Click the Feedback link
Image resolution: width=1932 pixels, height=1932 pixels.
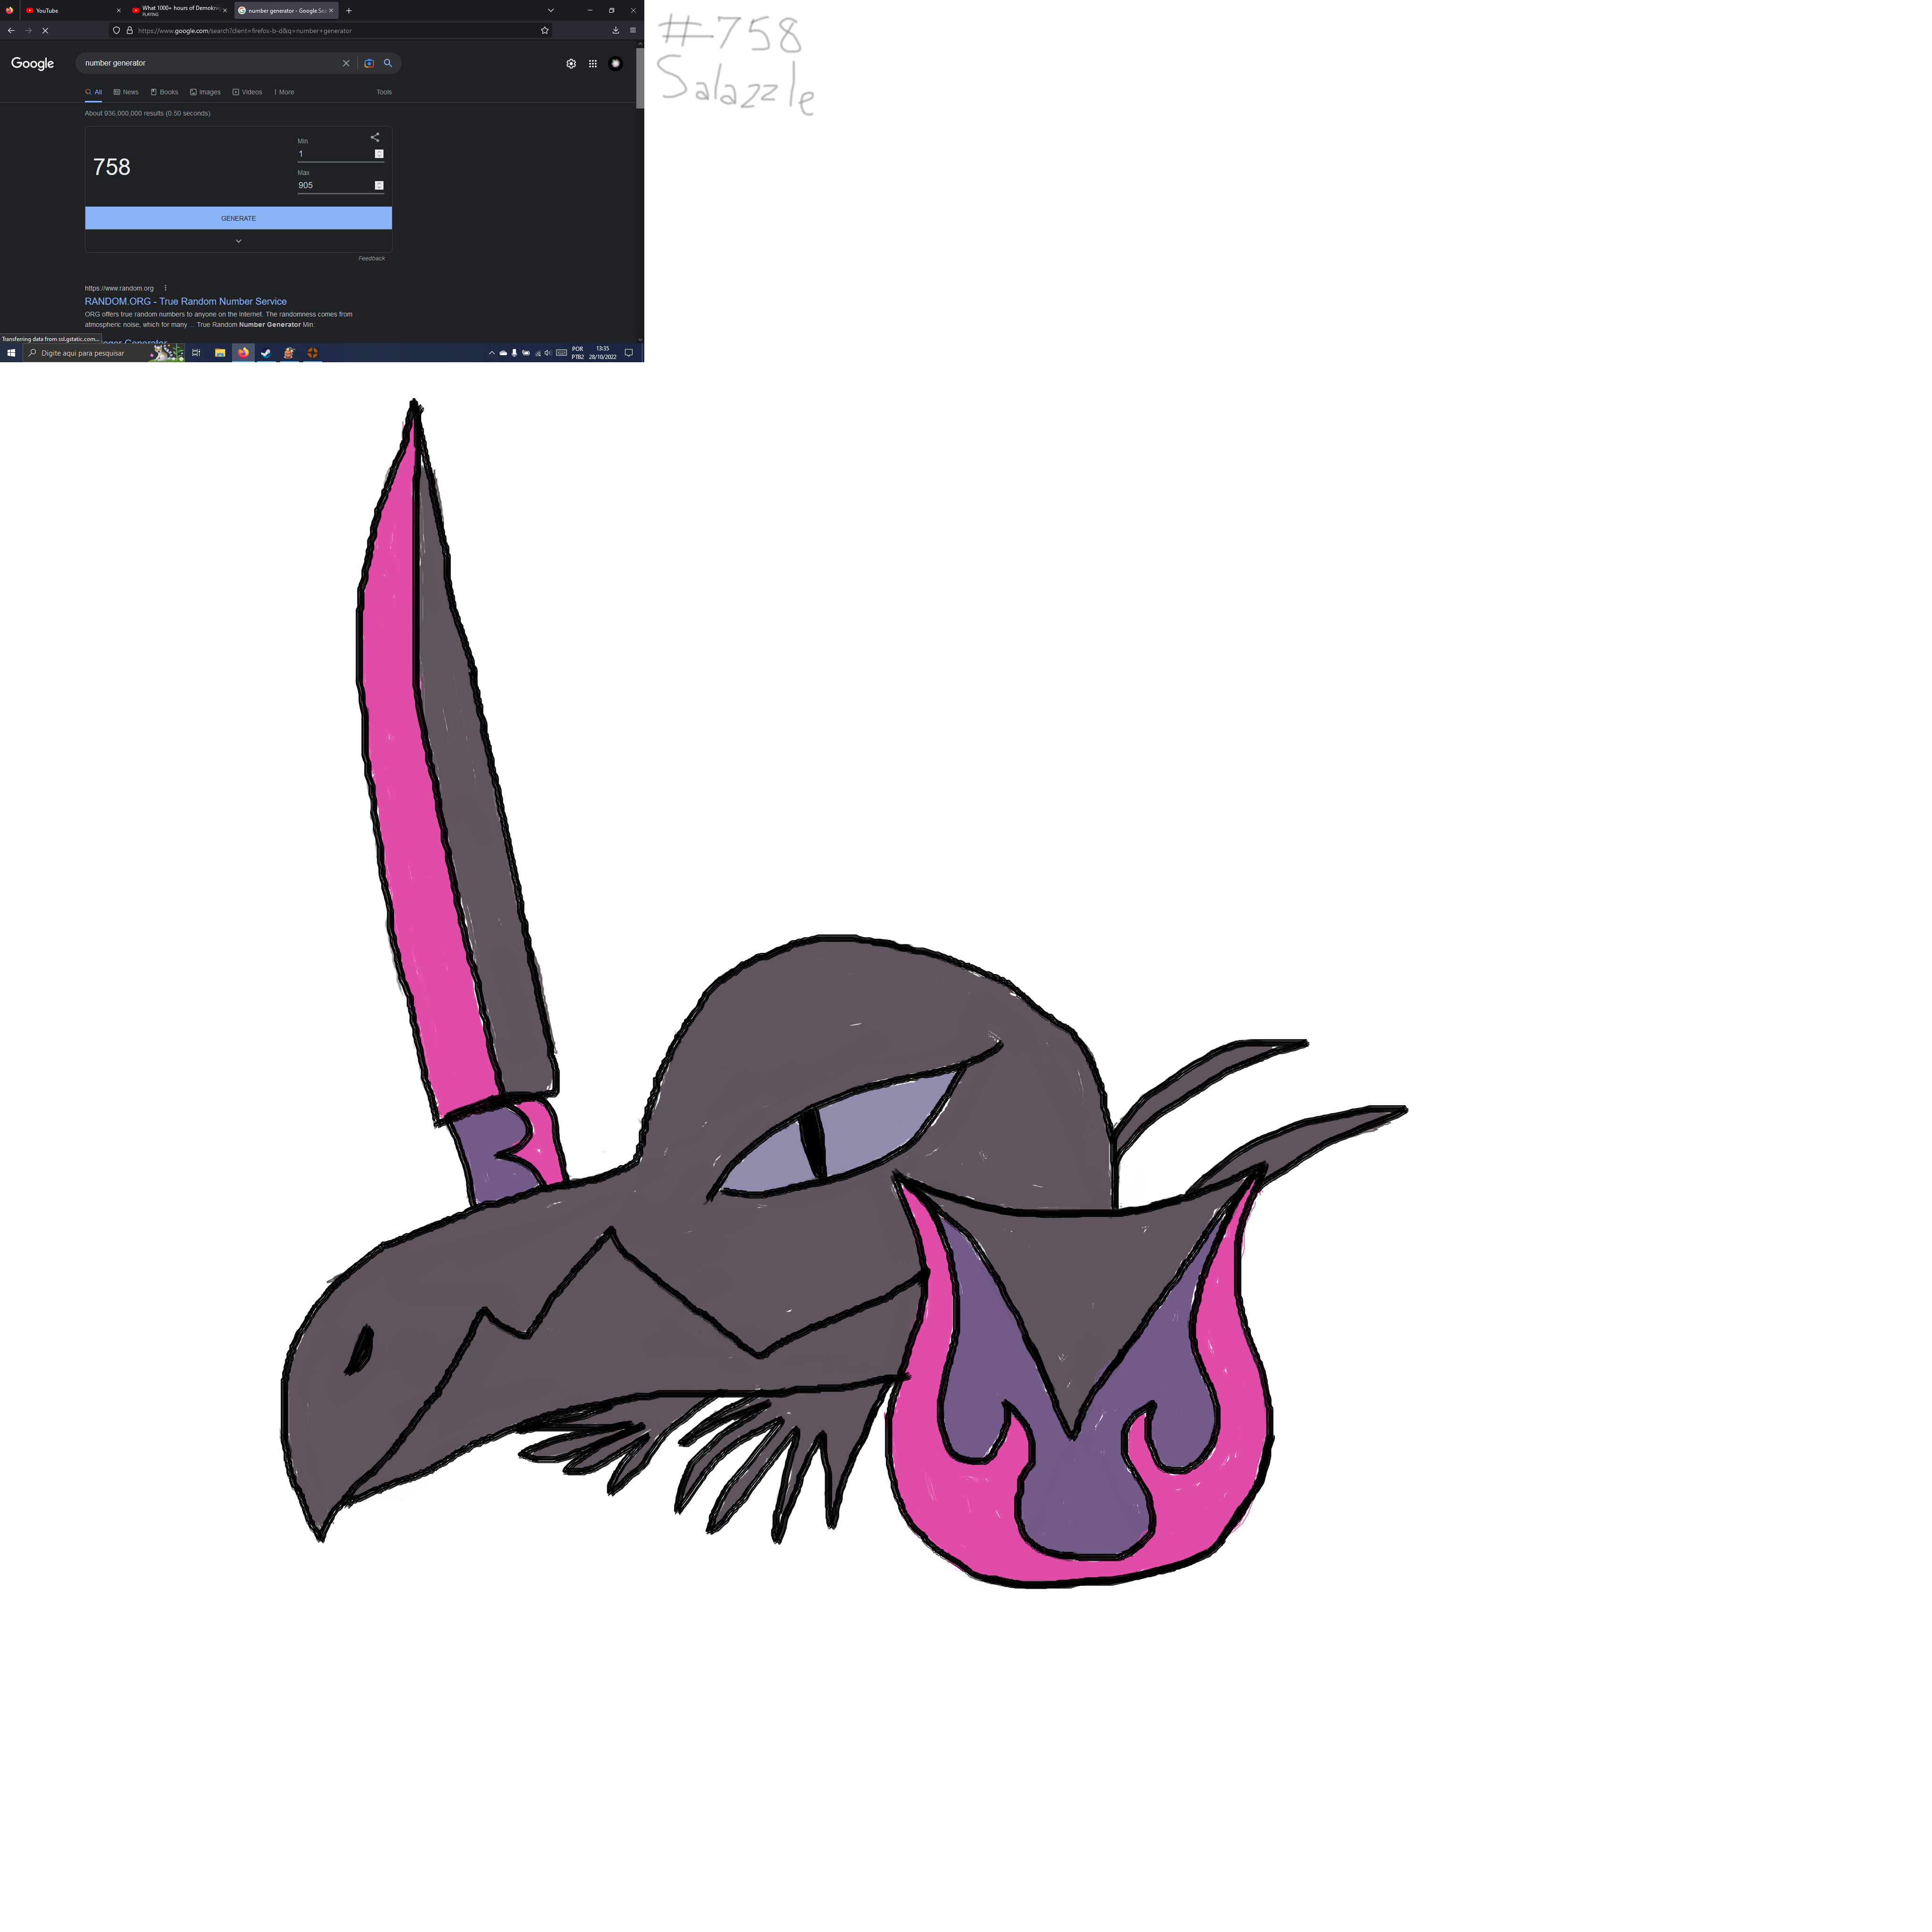[372, 258]
